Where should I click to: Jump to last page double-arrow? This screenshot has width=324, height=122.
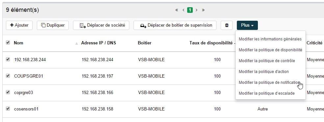[x=203, y=10]
